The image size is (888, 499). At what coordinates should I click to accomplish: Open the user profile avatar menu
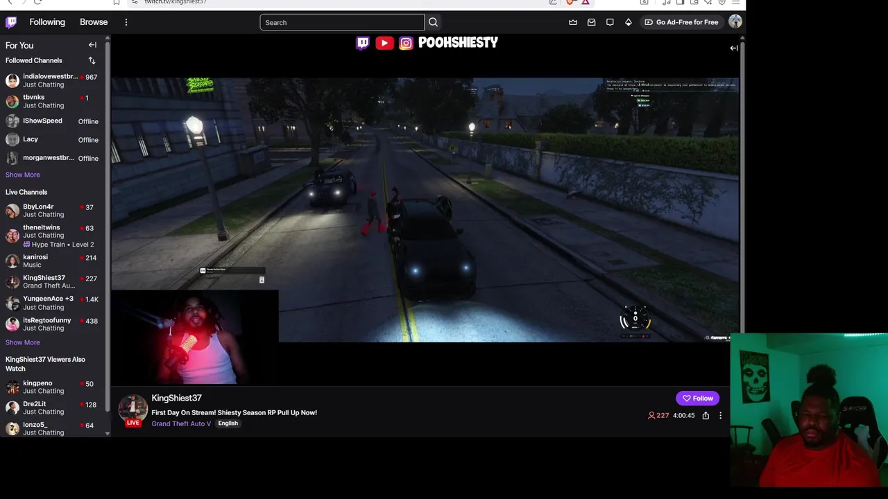click(735, 22)
